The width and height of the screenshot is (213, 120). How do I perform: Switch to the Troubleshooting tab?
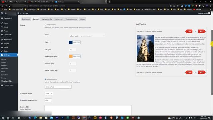coord(71,19)
